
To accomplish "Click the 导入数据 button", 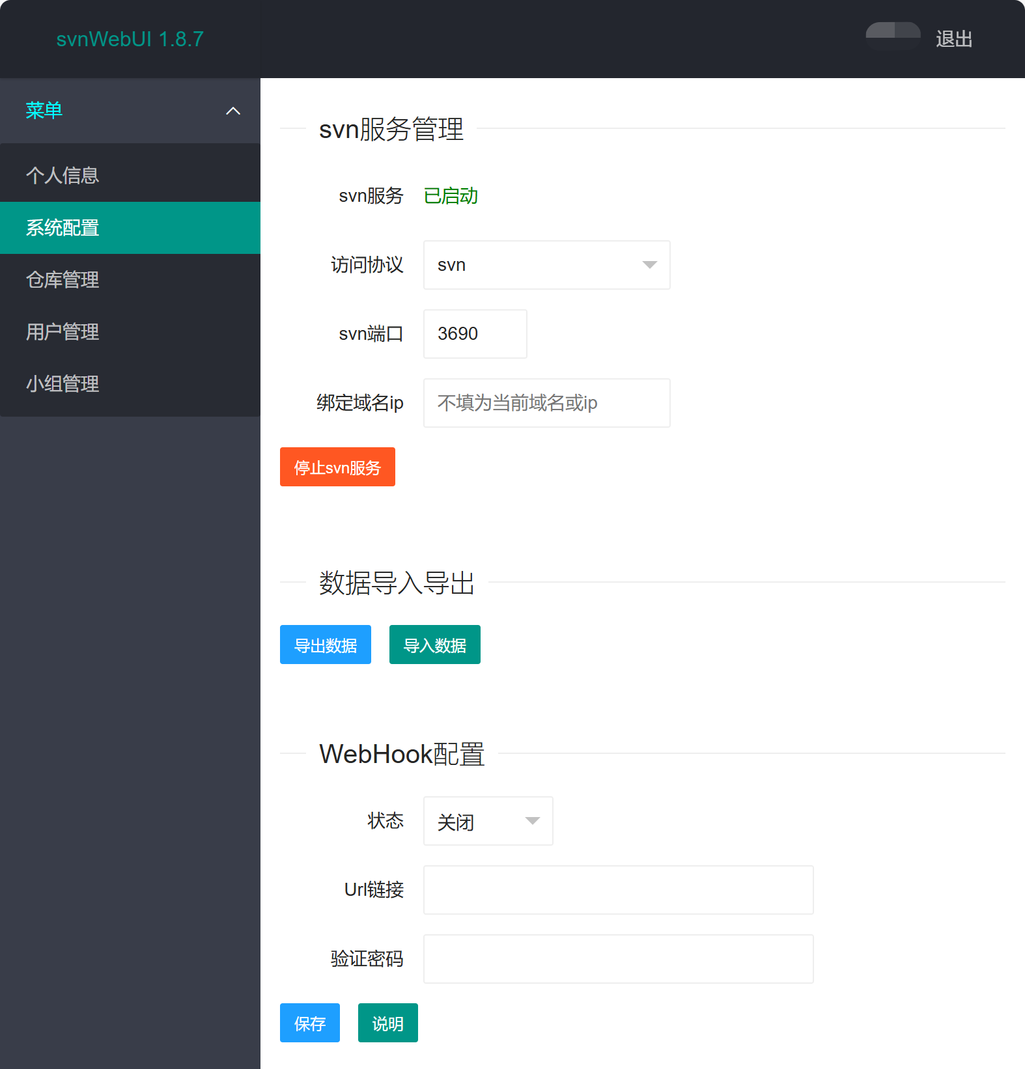I will 434,645.
